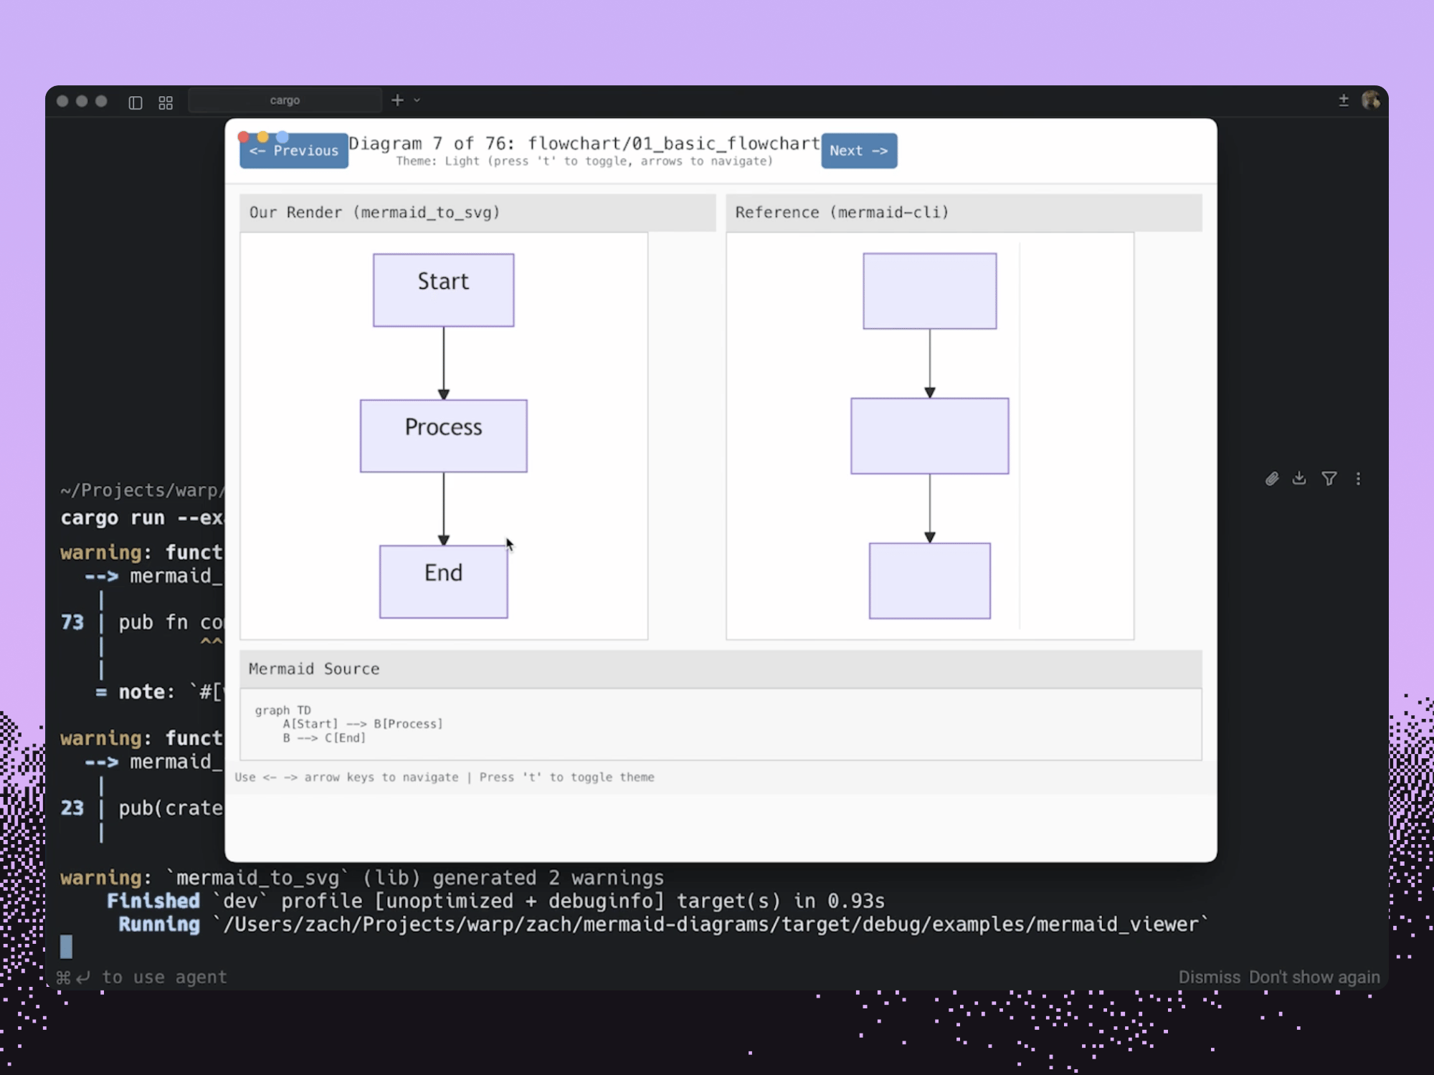The image size is (1434, 1075).
Task: Click the filter funnel icon on block
Action: click(x=1329, y=479)
